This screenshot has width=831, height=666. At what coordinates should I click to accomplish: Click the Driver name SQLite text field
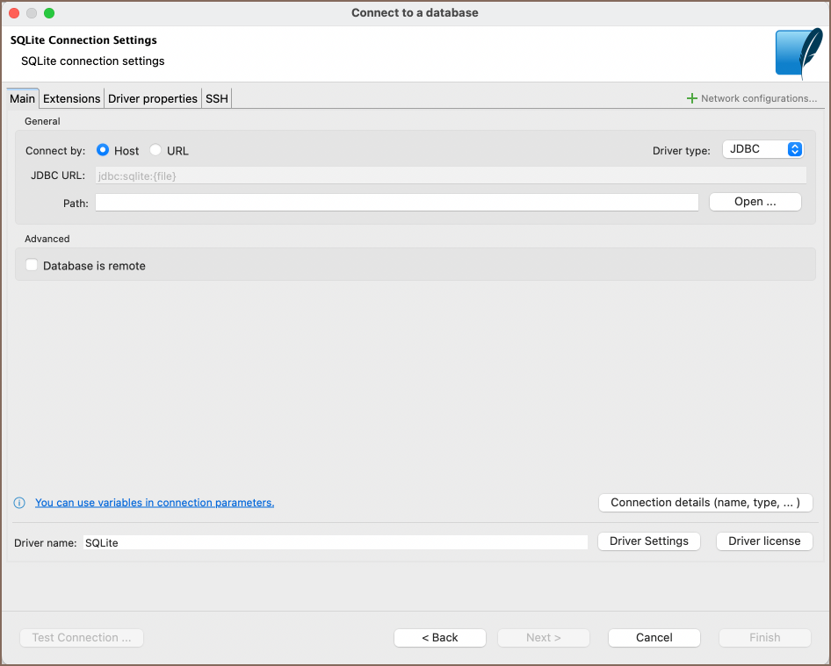[335, 542]
